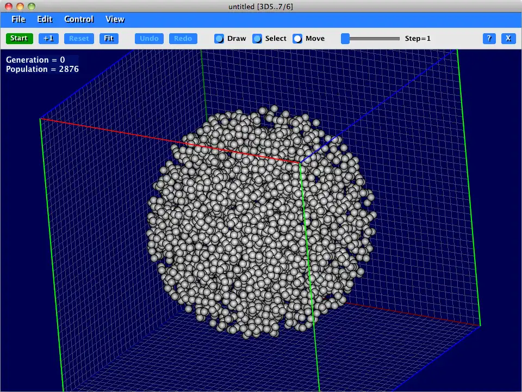Image resolution: width=522 pixels, height=392 pixels.
Task: Select the Select mode radio button
Action: 257,39
